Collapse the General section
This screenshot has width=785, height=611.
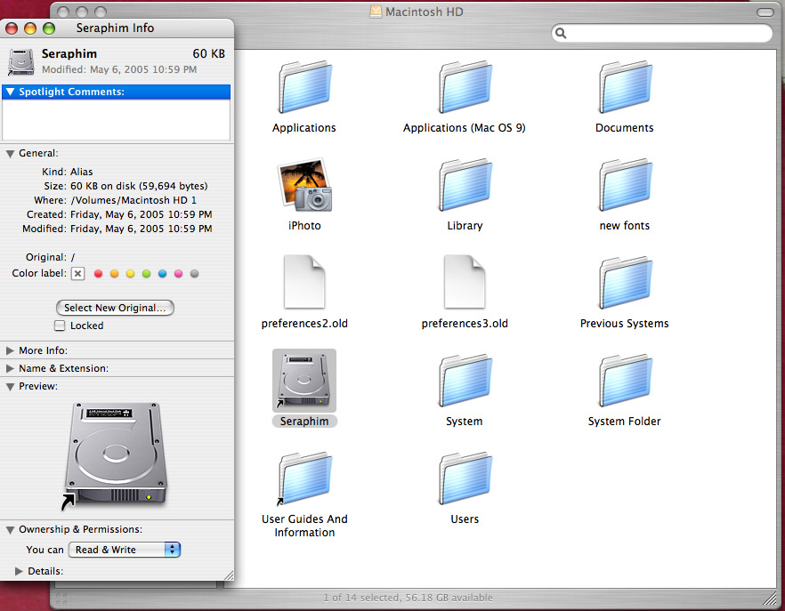(x=10, y=154)
